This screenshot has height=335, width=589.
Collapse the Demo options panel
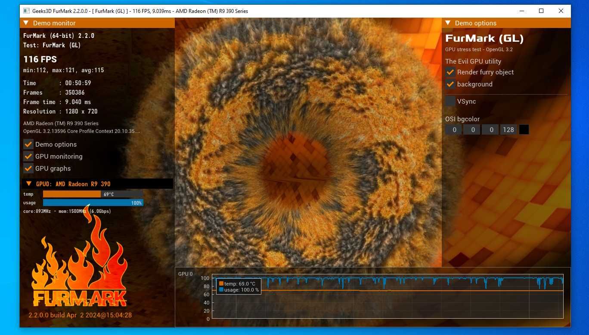tap(448, 23)
